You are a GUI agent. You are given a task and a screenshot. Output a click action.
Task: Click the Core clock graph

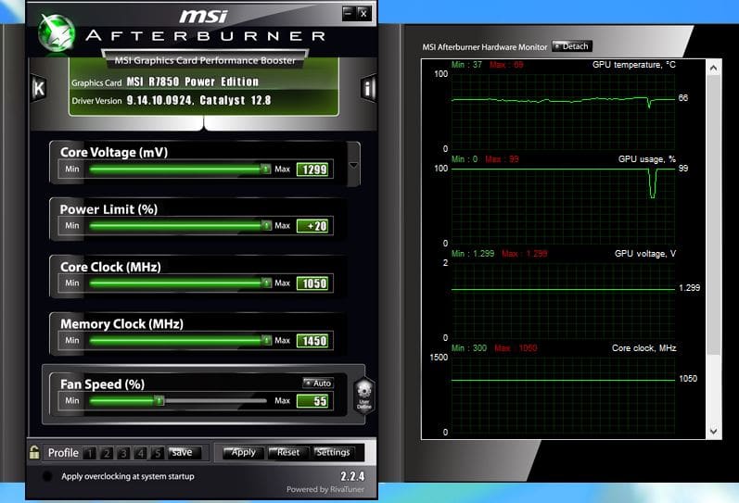click(x=563, y=395)
